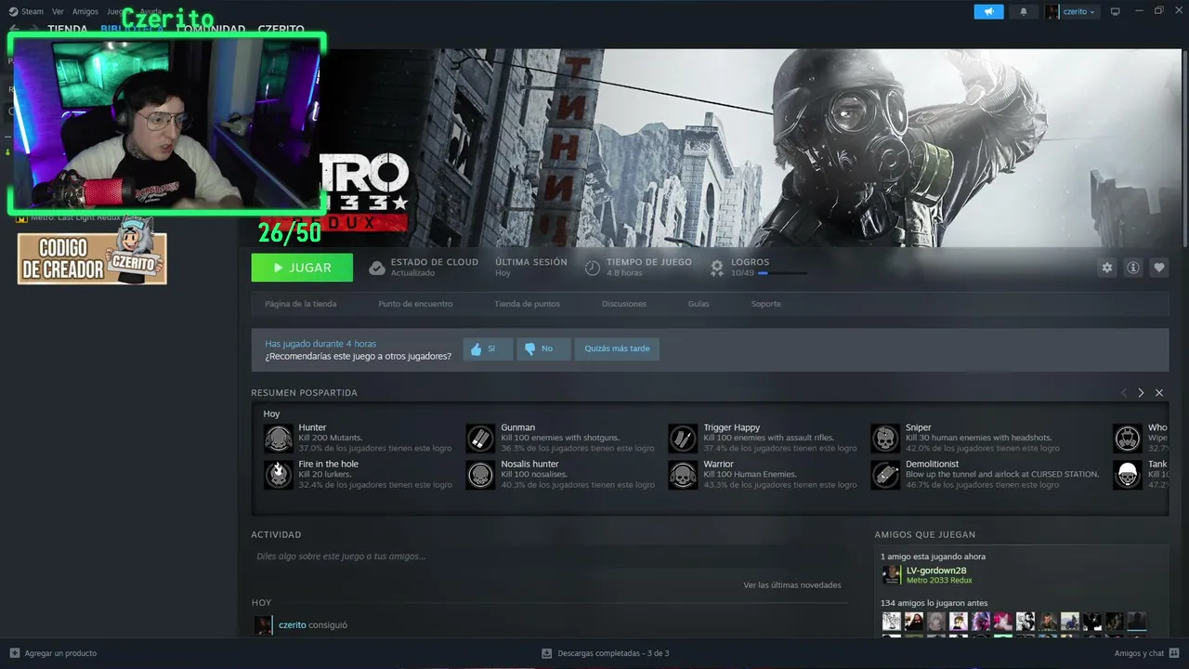Click the Warrior achievement icon
1189x669 pixels.
coord(683,475)
